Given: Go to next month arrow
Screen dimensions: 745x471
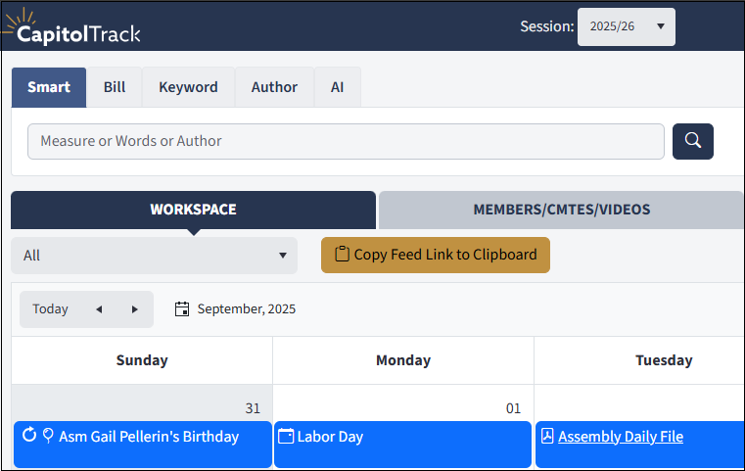Looking at the screenshot, I should click(x=134, y=309).
